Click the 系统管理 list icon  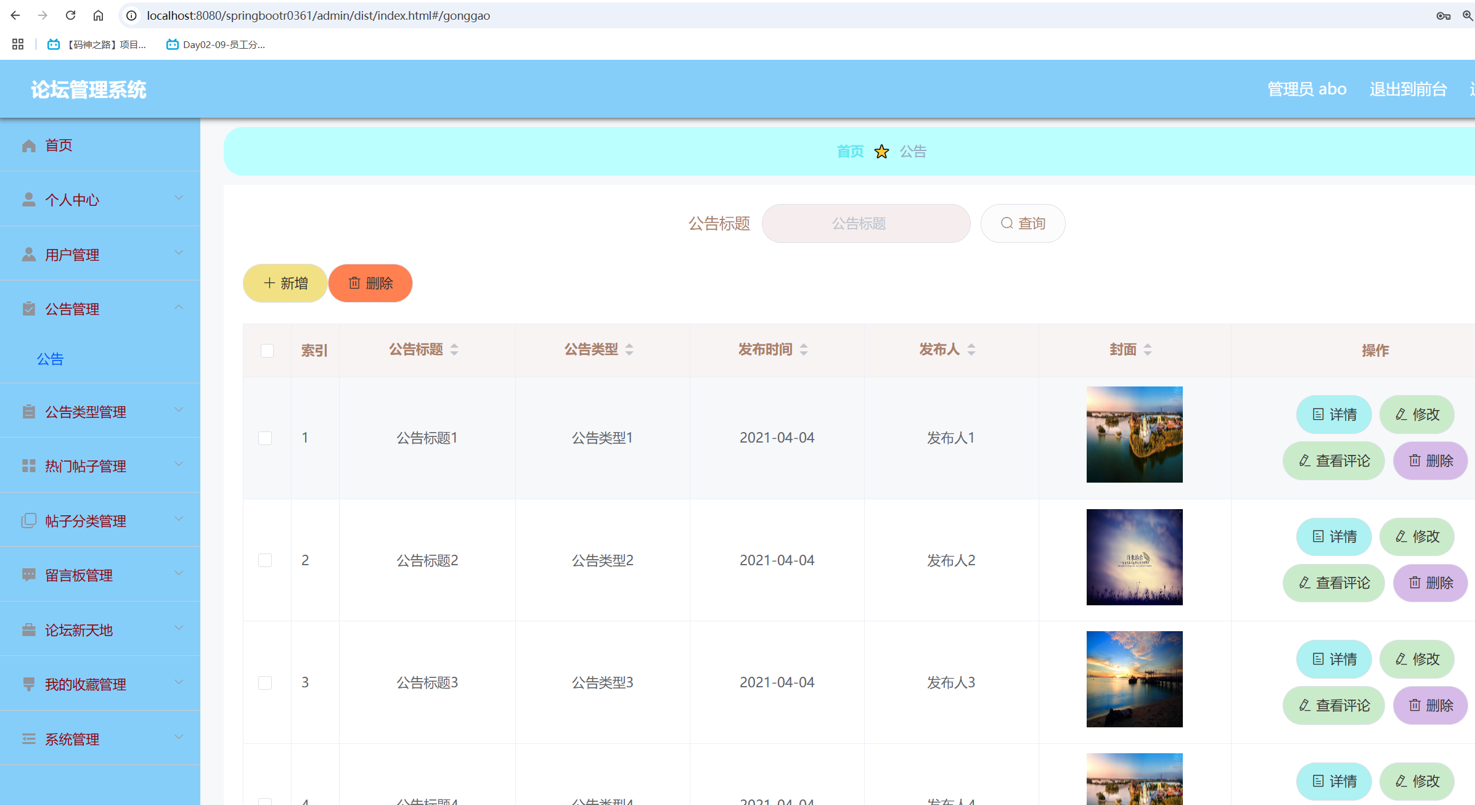(28, 739)
